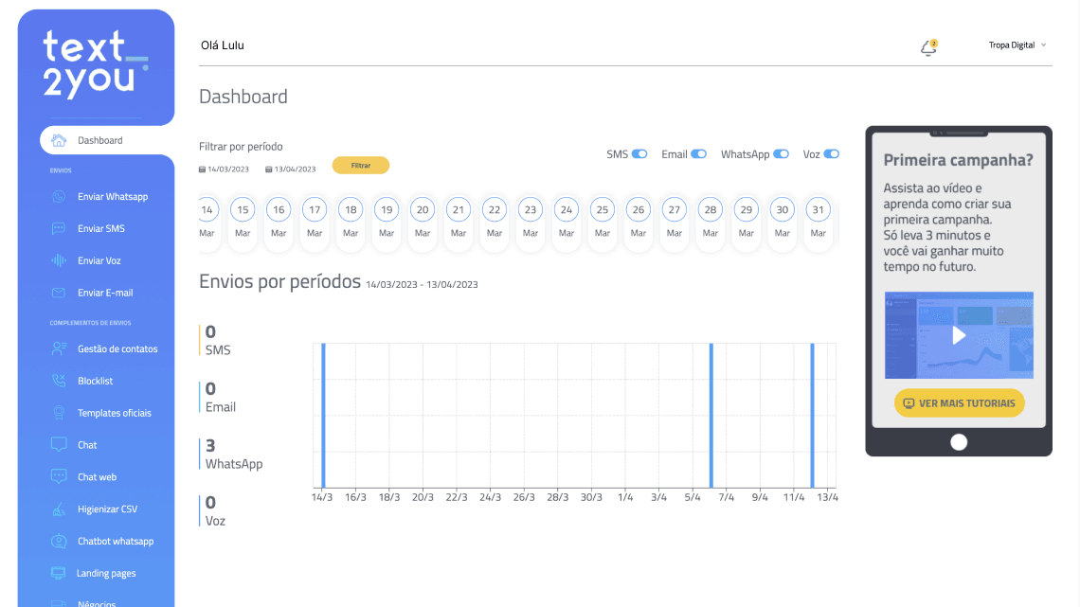Switch off the Voz toggle

pyautogui.click(x=831, y=154)
